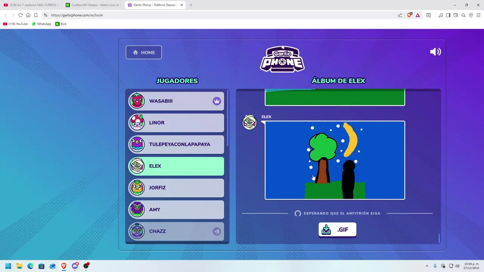Image resolution: width=484 pixels, height=272 pixels.
Task: Click the tab search icon in toolbar
Action: [428, 15]
